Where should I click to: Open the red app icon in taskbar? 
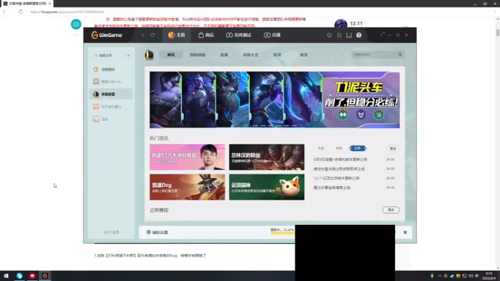[32, 276]
